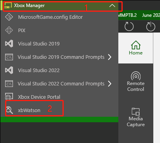
Task: Open the Media Capture tab
Action: (136, 117)
